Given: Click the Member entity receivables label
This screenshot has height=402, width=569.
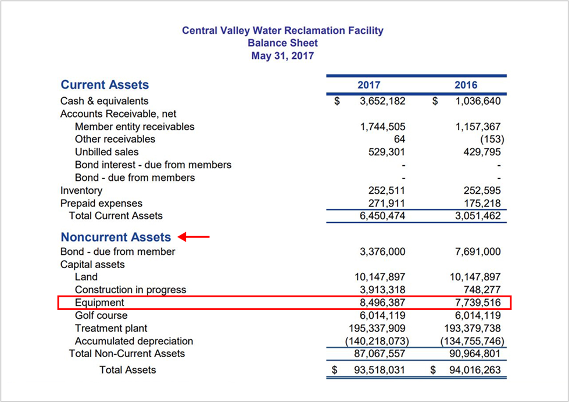Looking at the screenshot, I should (x=134, y=126).
